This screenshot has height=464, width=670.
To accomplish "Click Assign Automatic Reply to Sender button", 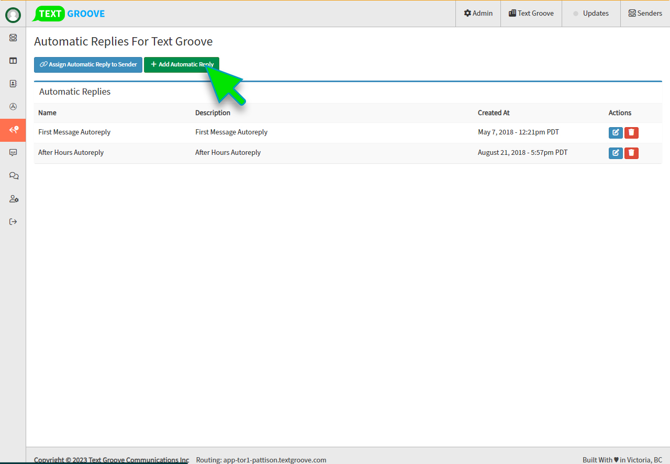I will point(88,64).
